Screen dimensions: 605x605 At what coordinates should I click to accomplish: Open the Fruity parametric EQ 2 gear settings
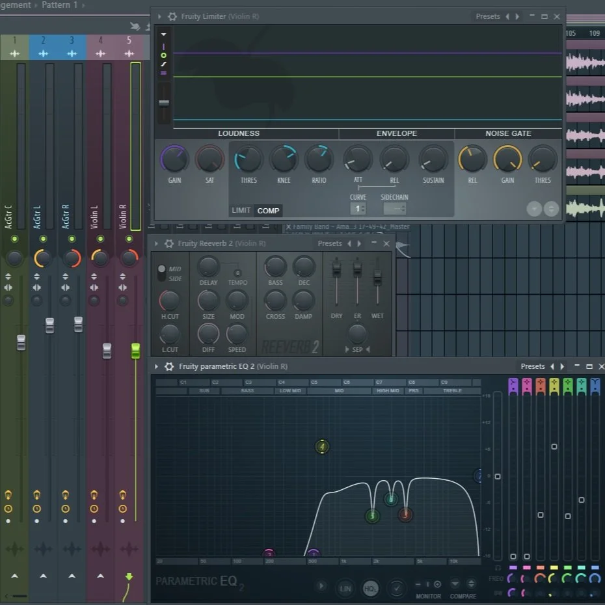[169, 366]
